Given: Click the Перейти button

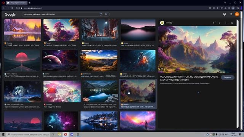Looking at the screenshot, I should (x=228, y=77).
